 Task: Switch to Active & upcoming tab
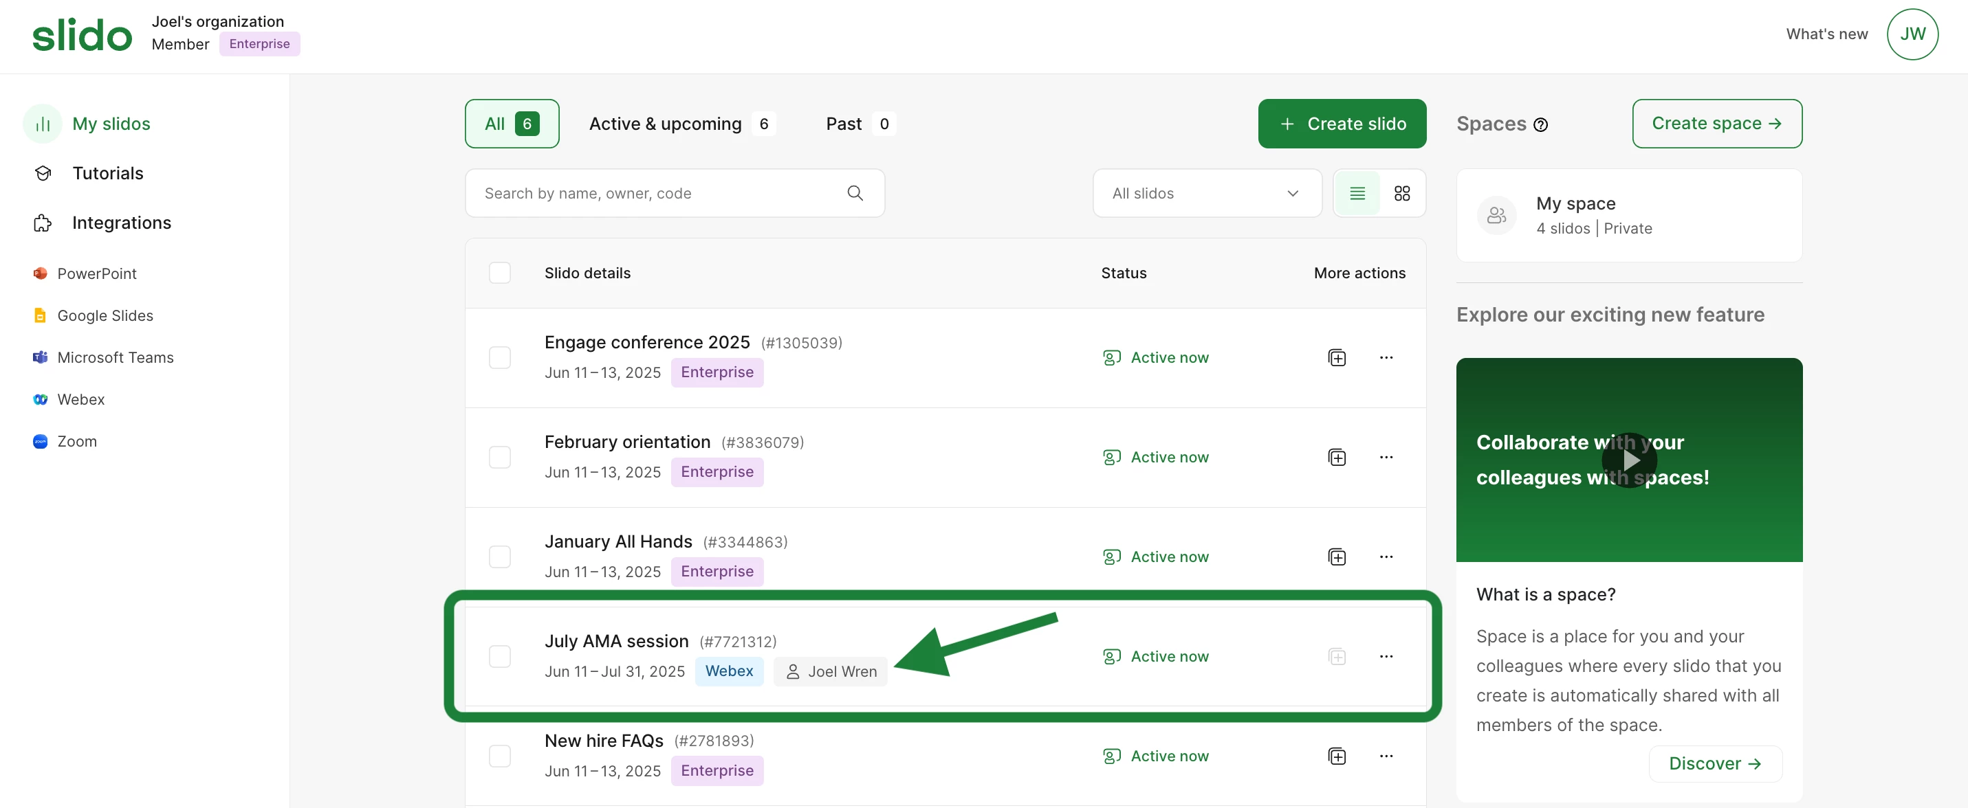(x=681, y=124)
